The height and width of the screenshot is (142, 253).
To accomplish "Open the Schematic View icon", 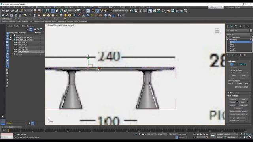I will coord(159,11).
